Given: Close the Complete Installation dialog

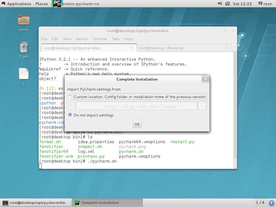Looking at the screenshot, I should coord(205,79).
